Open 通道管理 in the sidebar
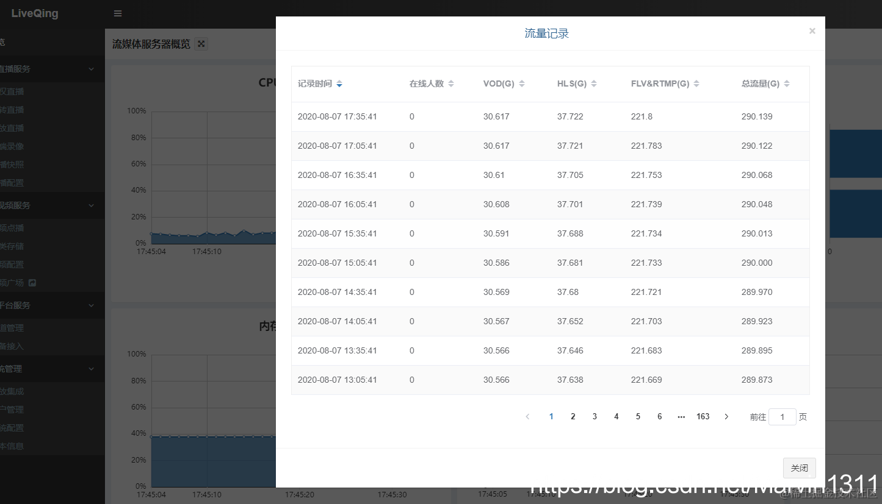This screenshot has height=504, width=882. (12, 328)
